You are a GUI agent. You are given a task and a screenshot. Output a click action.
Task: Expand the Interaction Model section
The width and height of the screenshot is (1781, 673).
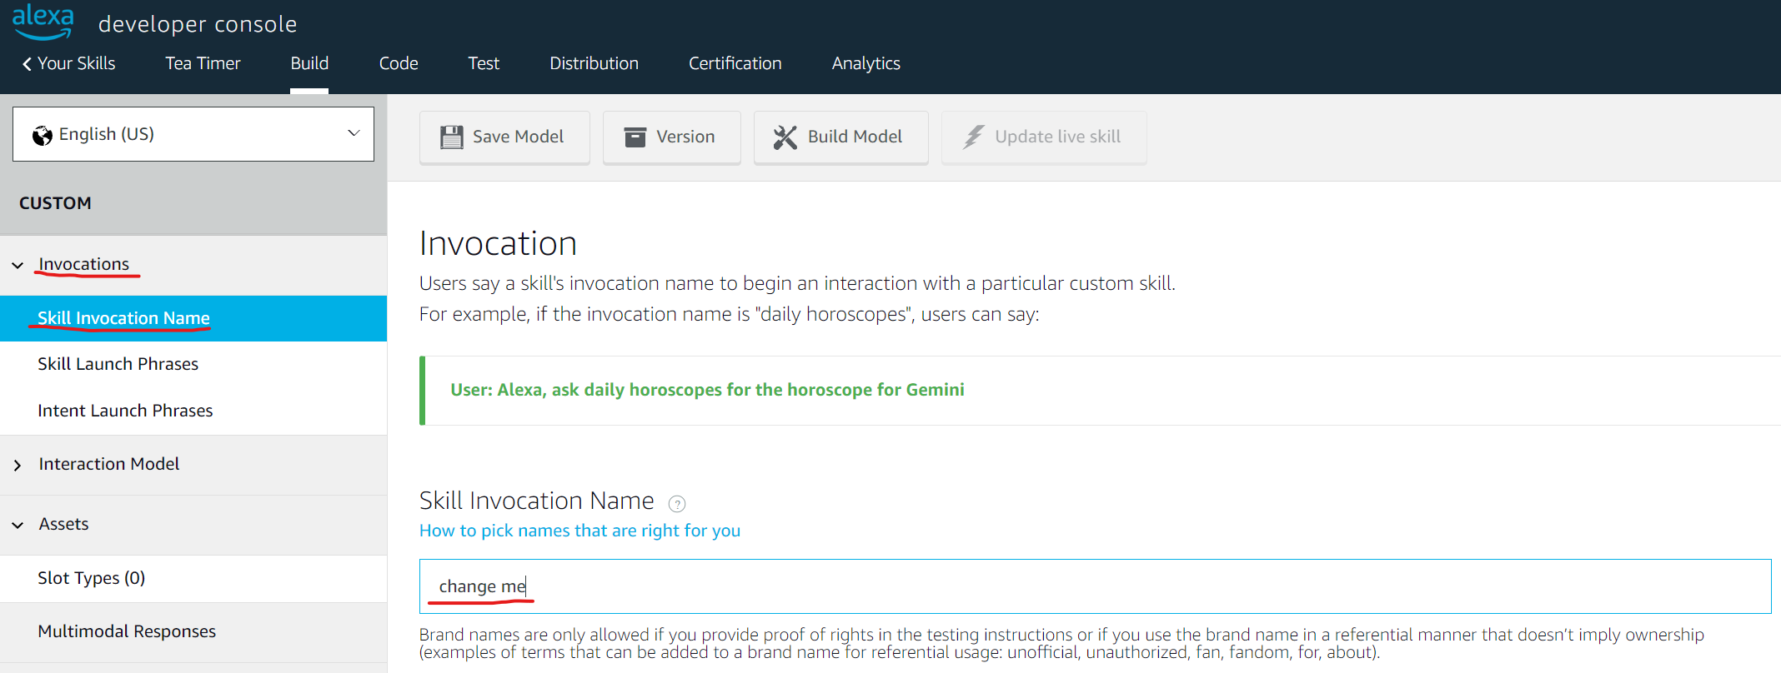18,465
